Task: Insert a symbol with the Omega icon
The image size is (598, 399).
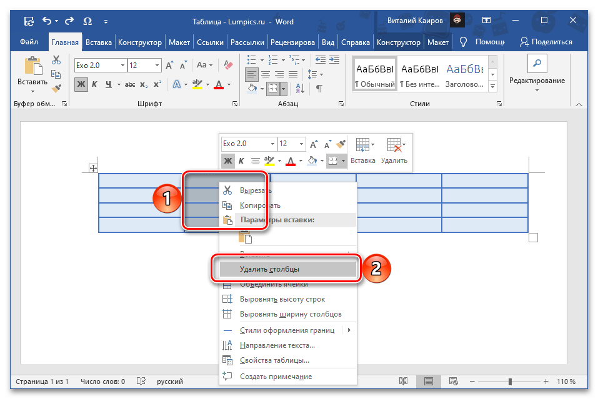Action: coord(87,21)
